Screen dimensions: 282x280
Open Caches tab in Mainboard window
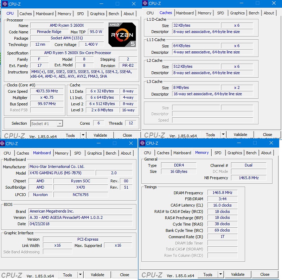pyautogui.click(x=23, y=153)
